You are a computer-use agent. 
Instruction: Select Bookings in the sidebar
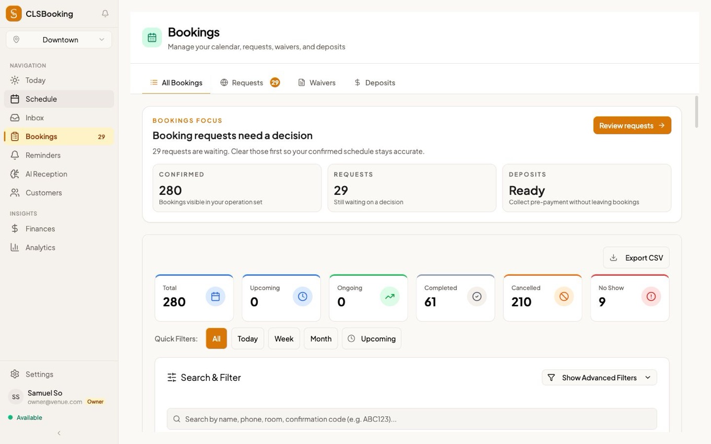pos(59,137)
